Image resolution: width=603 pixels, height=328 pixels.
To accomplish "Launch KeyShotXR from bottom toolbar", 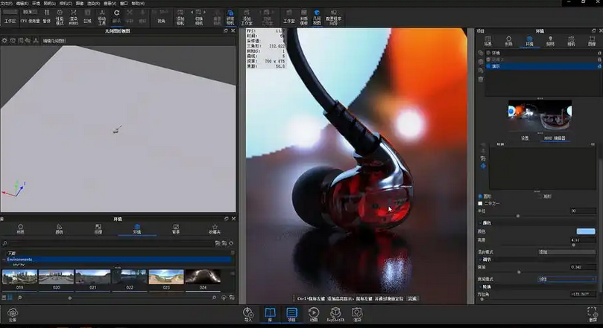I will (x=336, y=313).
